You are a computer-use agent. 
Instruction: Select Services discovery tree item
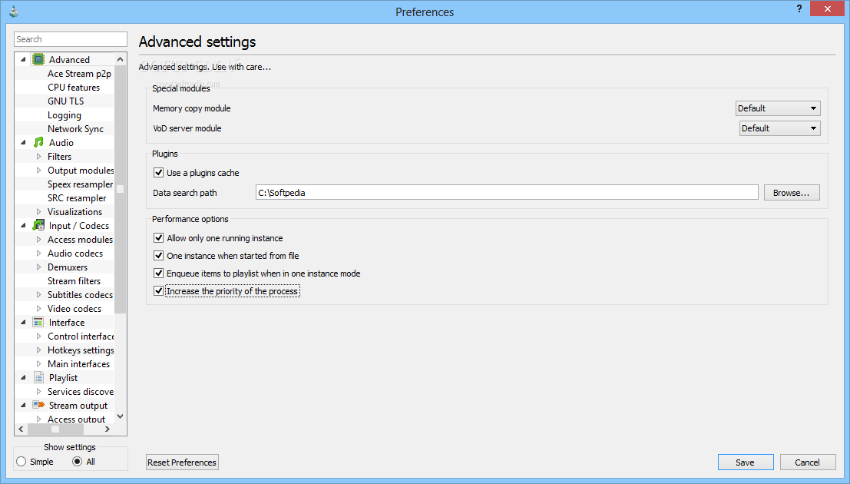[81, 392]
